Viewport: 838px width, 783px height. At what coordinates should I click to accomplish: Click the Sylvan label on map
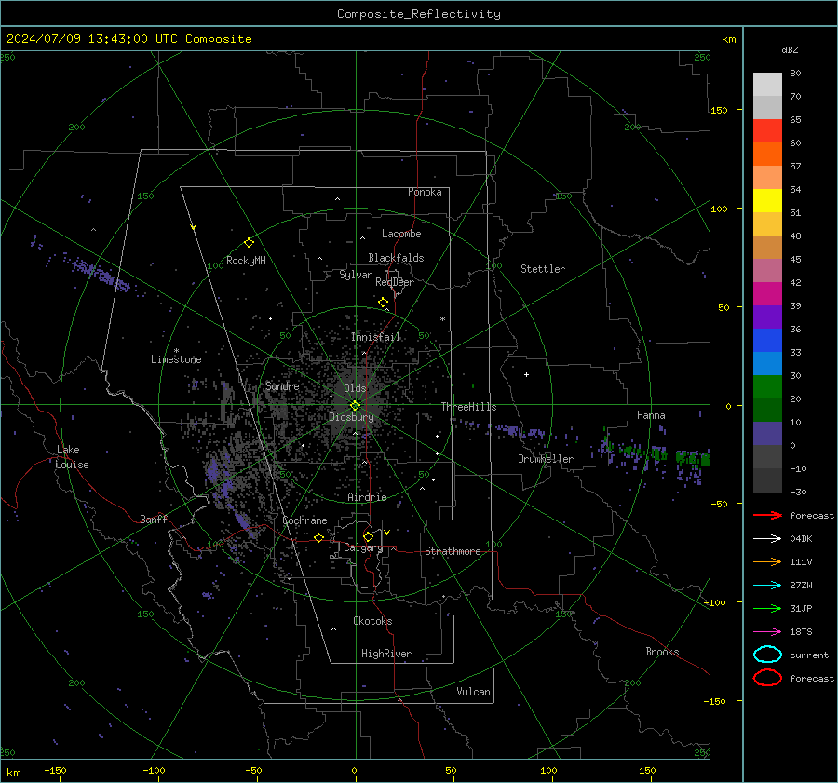[356, 275]
